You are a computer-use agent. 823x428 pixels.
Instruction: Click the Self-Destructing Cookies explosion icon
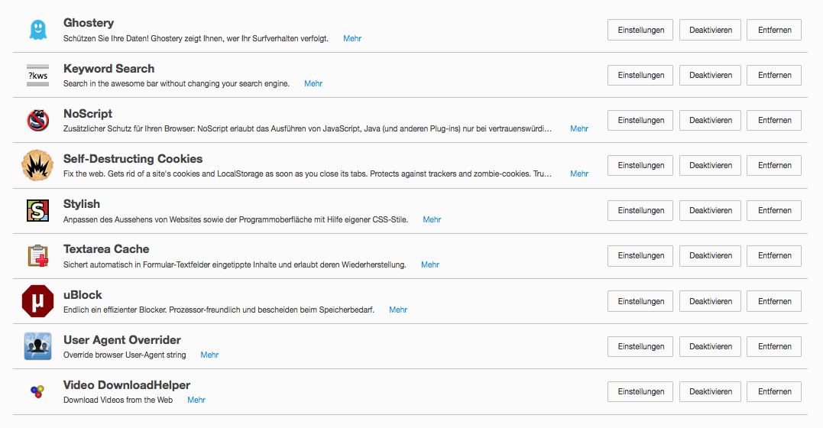point(37,165)
